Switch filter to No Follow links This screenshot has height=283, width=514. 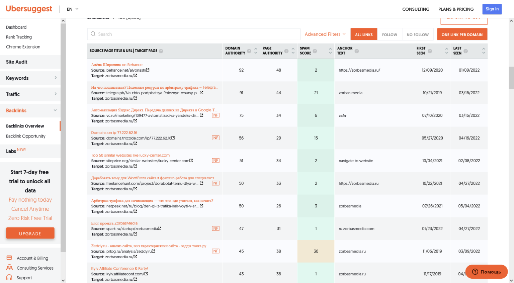[x=418, y=34]
